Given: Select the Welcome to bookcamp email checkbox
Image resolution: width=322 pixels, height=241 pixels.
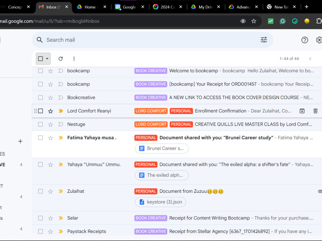Looking at the screenshot, I should click(41, 71).
